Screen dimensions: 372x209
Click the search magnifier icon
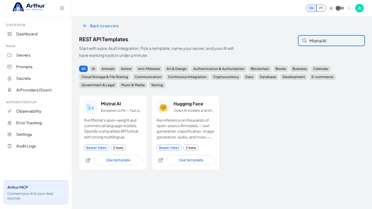(x=305, y=41)
